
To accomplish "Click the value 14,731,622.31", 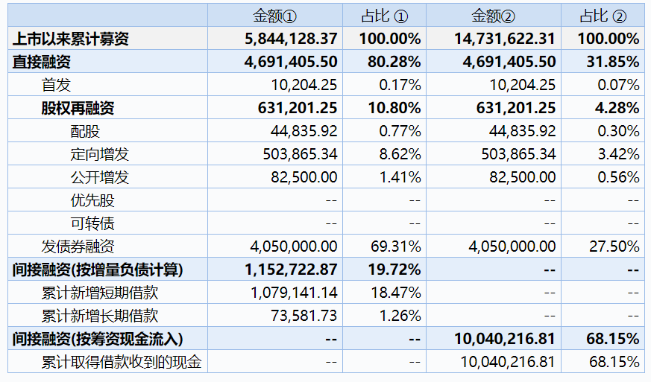I will (x=505, y=39).
